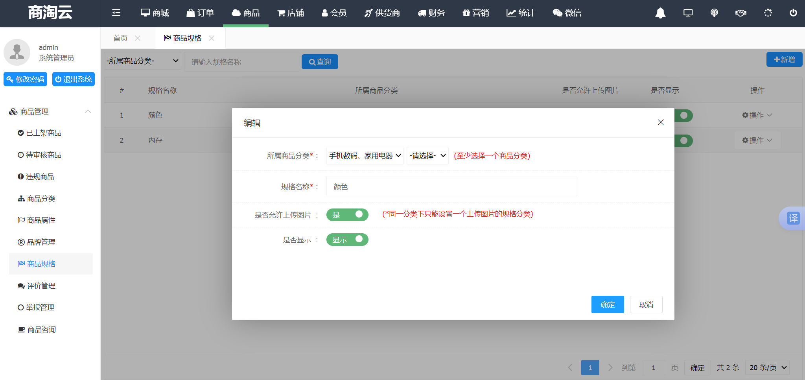Click the floating translate icon
805x380 pixels.
pos(793,218)
